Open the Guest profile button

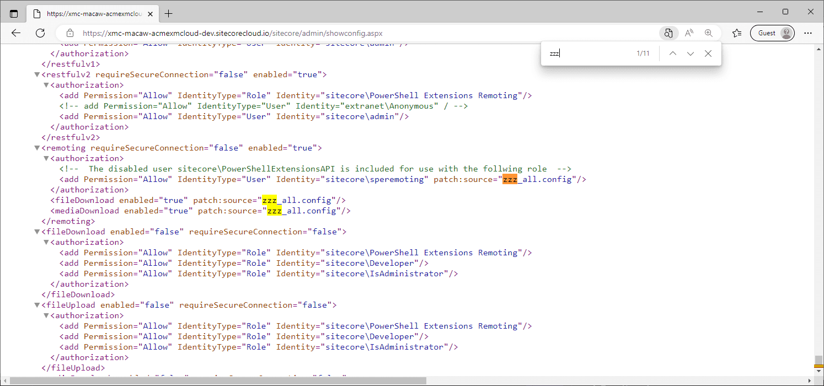point(772,33)
